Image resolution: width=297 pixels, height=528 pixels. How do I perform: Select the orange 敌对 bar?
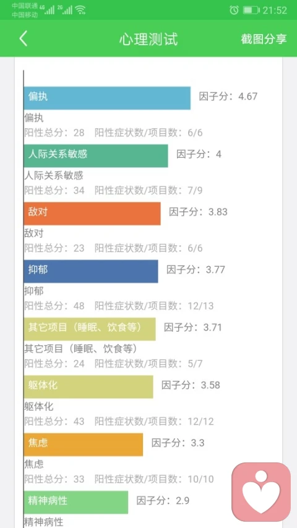point(92,214)
